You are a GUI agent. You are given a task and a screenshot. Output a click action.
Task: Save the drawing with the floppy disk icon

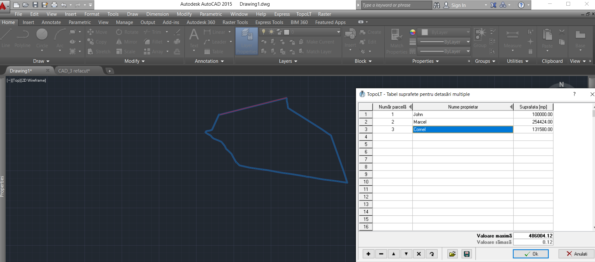point(35,5)
